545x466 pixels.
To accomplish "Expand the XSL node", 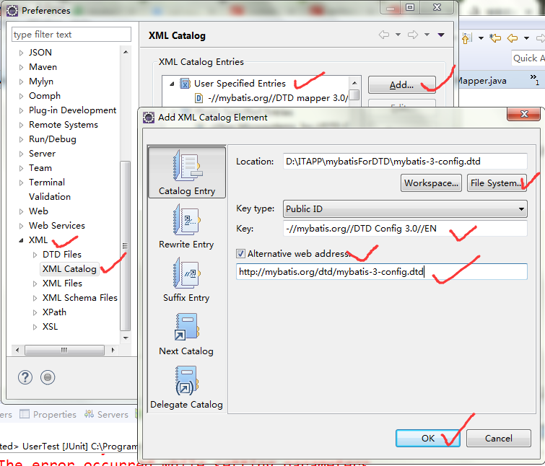I will point(35,327).
